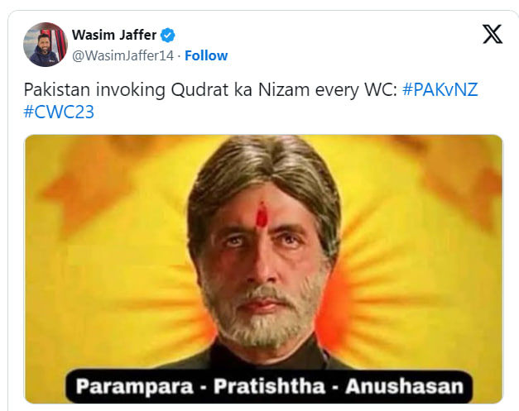Open the @WasimJaffer14 handle link
Screen dimensions: 519x411
(123, 55)
